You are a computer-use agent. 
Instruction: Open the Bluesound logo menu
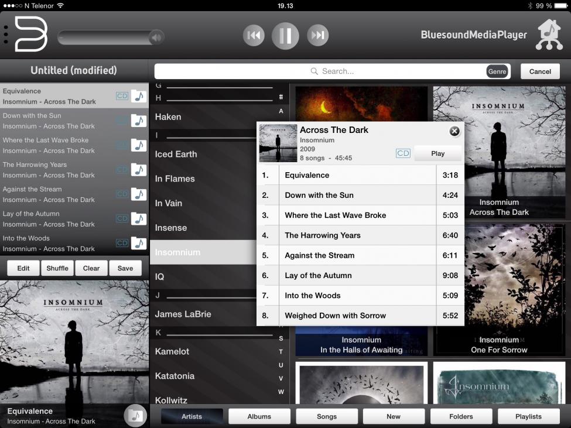31,34
